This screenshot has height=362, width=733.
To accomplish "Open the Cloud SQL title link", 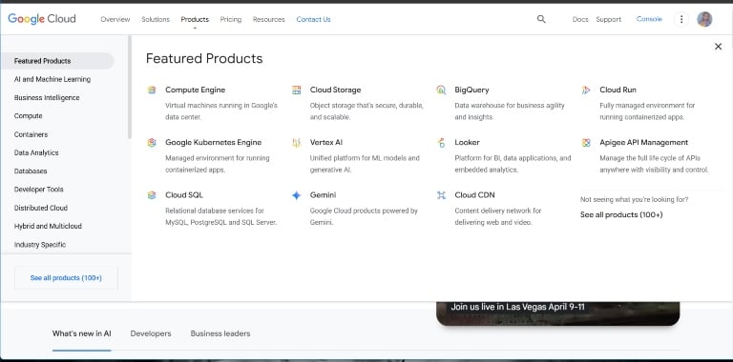I will click(183, 195).
